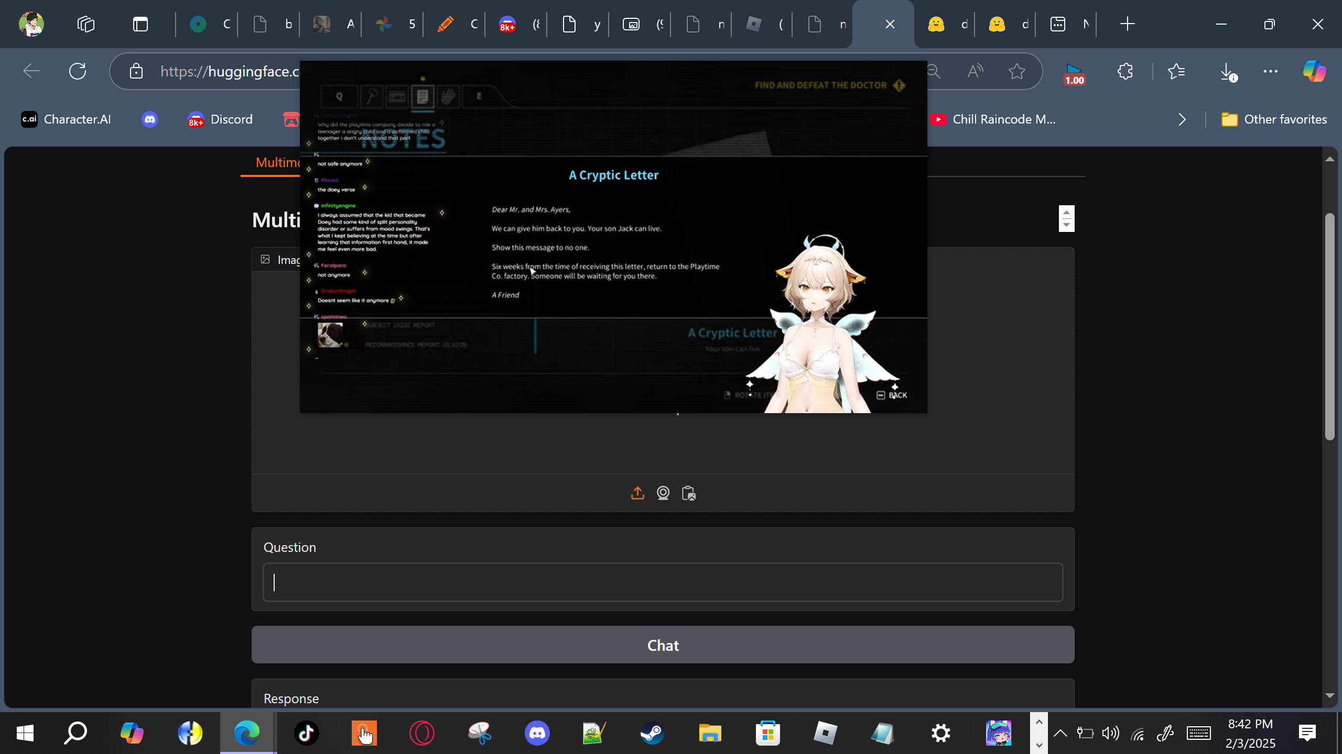The height and width of the screenshot is (754, 1342).
Task: Click the zoom magnifier icon in address bar
Action: (934, 71)
